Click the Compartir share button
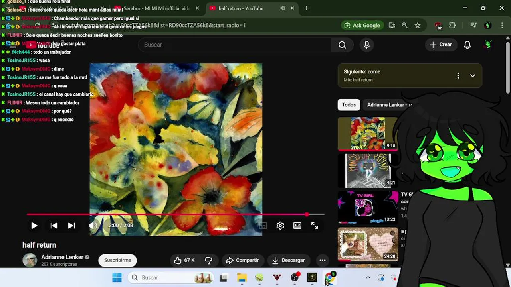Viewport: 511px width, 287px height. (x=243, y=260)
